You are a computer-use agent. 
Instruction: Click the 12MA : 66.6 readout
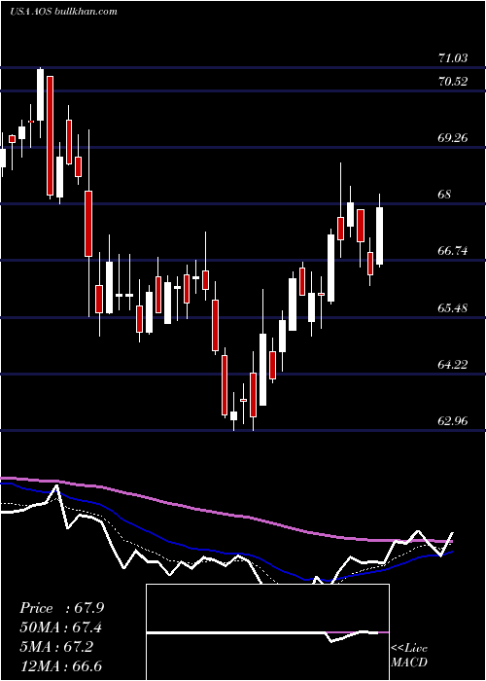coord(61,665)
